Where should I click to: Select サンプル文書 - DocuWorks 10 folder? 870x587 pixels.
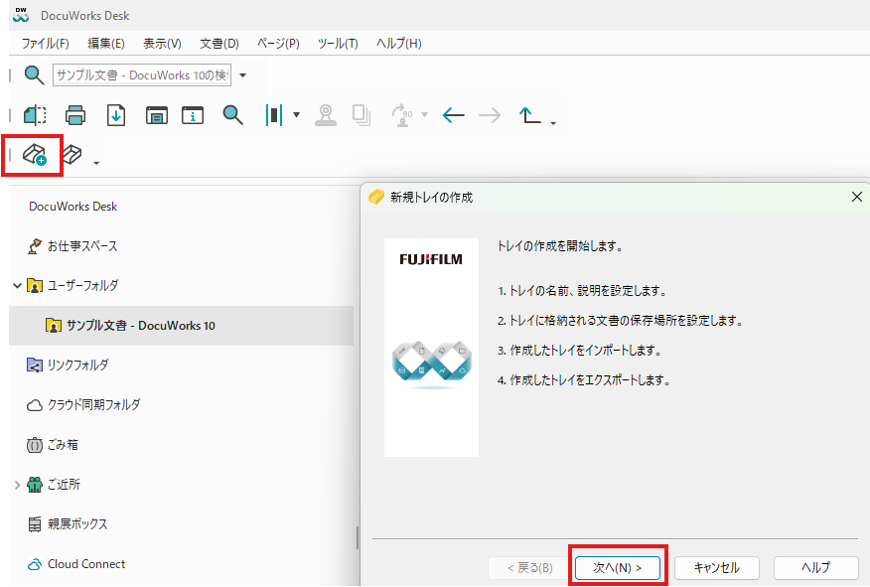coord(181,326)
